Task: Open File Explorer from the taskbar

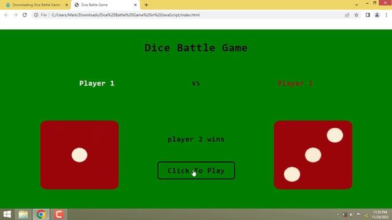Action: pyautogui.click(x=23, y=215)
